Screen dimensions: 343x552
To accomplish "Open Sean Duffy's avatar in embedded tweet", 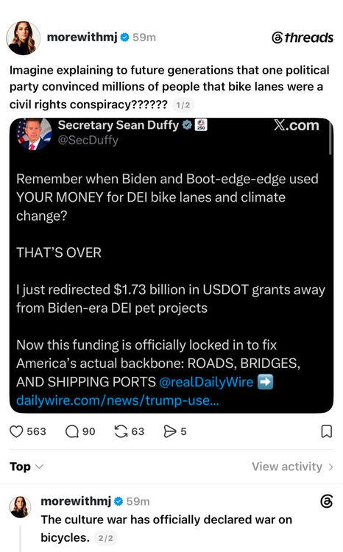I will click(34, 134).
